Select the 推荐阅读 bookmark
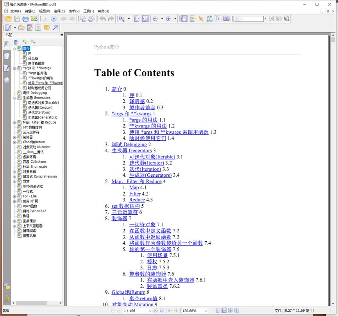The image size is (338, 316). click(x=29, y=231)
